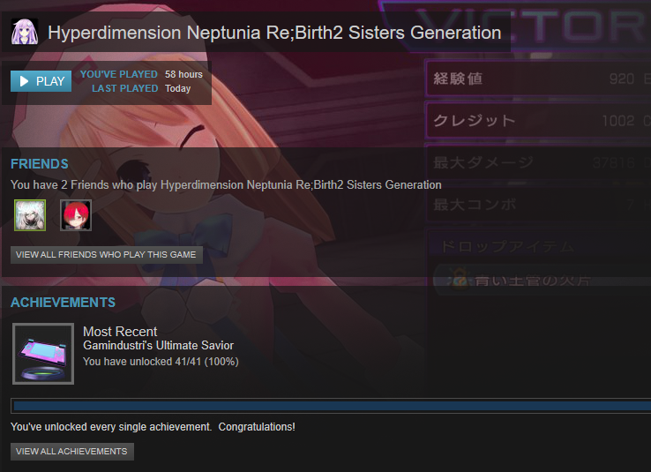
Task: Click the Neptunia game icon beside title
Action: point(25,32)
